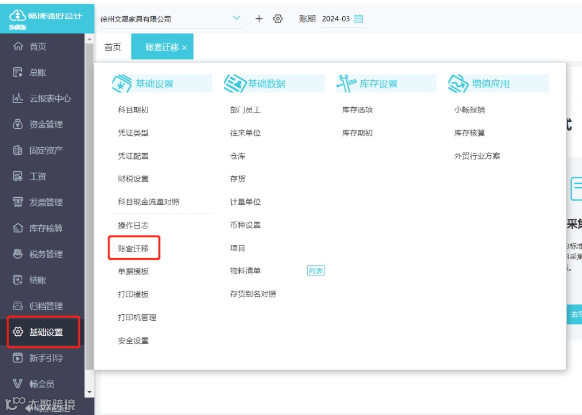The height and width of the screenshot is (415, 582).
Task: Click the 固定资产 building icon
Action: pos(18,150)
